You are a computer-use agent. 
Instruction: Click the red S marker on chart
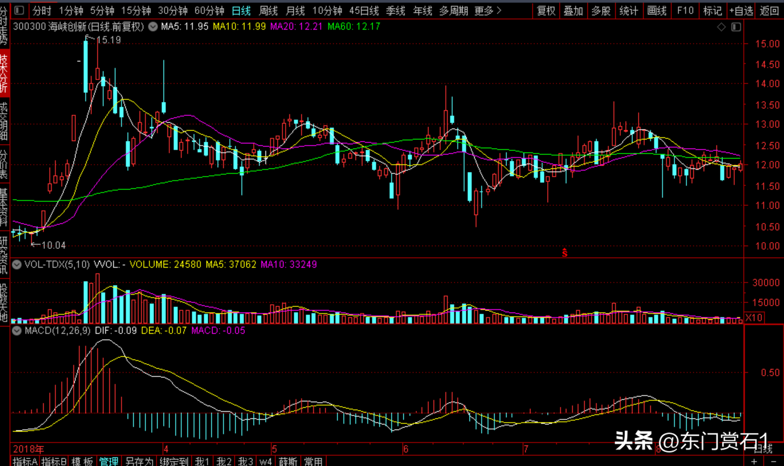point(565,253)
